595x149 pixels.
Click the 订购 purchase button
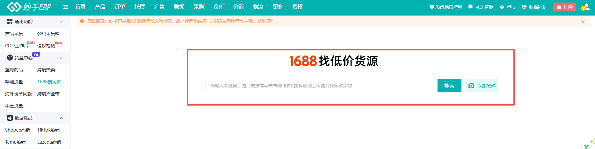point(564,7)
